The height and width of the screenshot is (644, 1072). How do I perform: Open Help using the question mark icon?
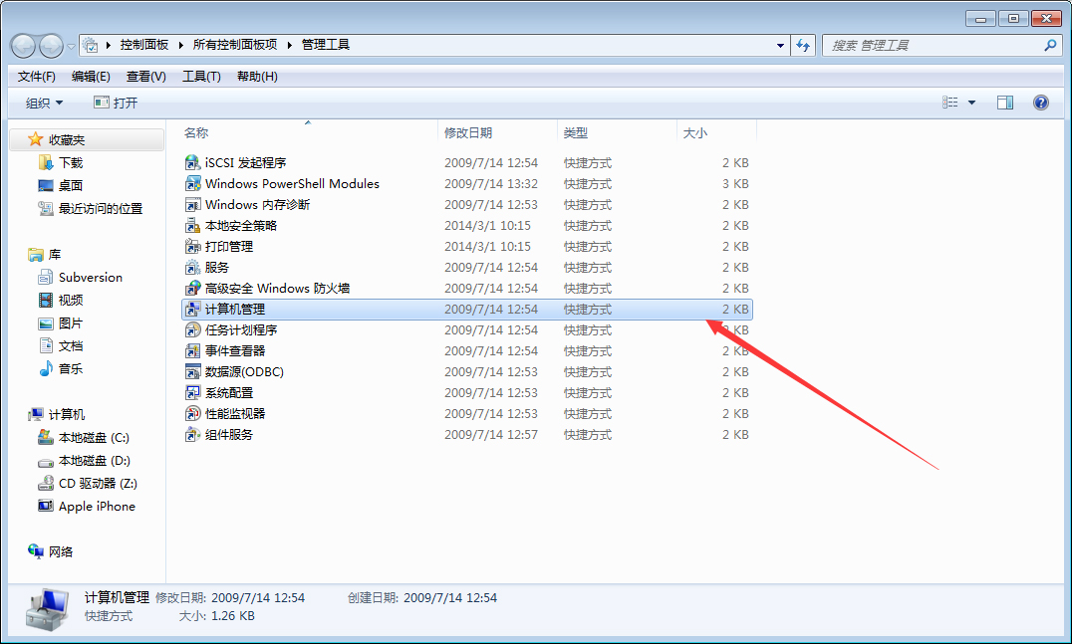point(1041,102)
